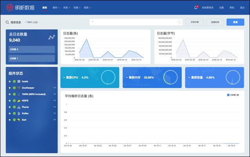Click the hosts list icon

[x=19, y=82]
